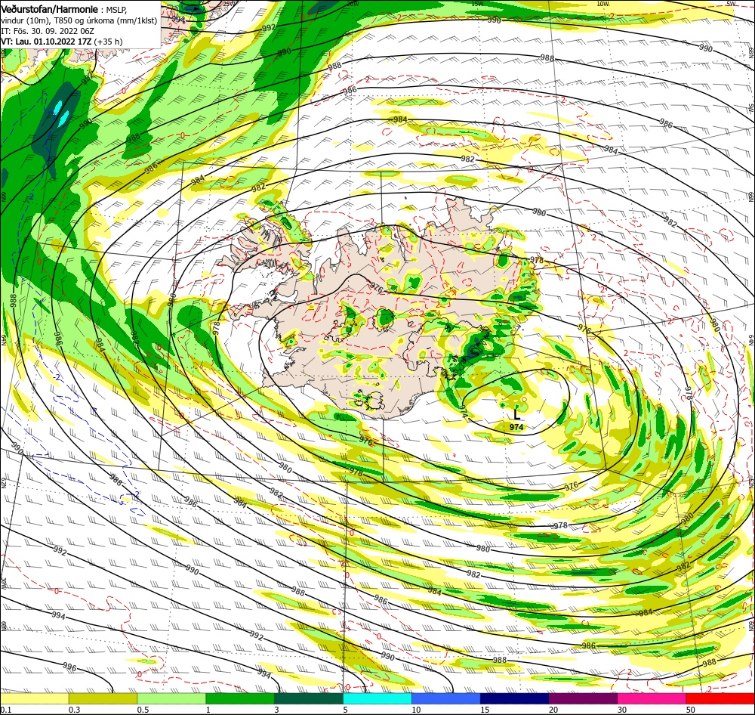Select the medium green 1–3 legend swatch
This screenshot has height=715, width=755.
(x=240, y=698)
